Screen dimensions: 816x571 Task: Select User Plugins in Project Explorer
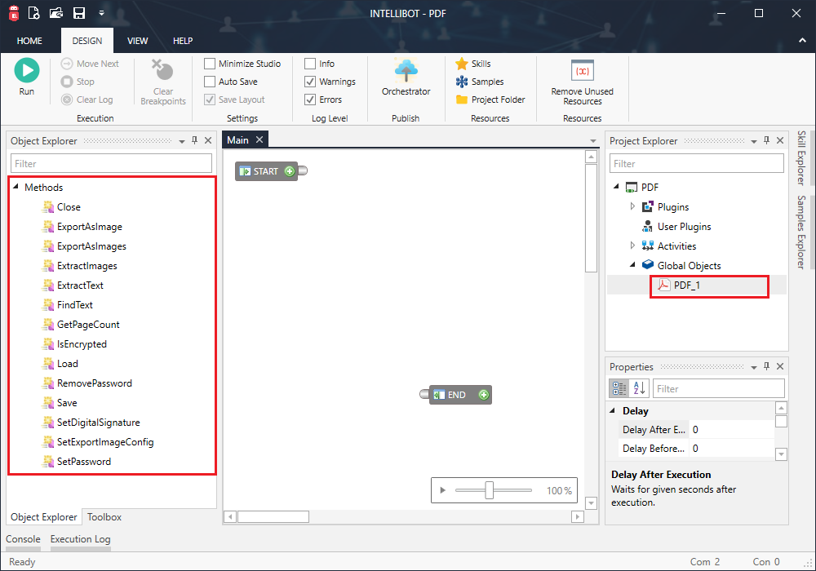tap(684, 227)
